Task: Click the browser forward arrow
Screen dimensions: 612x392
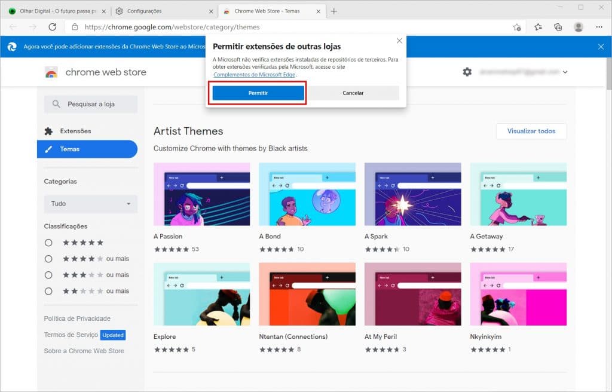Action: pyautogui.click(x=33, y=27)
